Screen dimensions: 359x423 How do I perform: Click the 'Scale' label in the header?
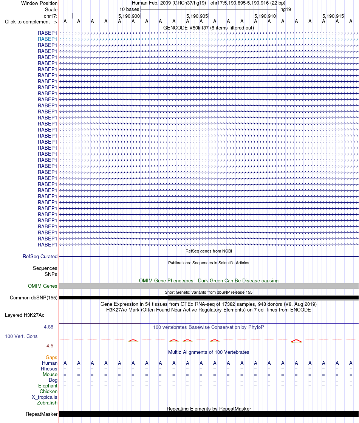[51, 10]
